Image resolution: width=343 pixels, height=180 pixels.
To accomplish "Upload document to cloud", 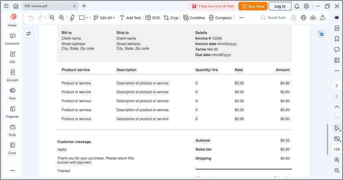I will (x=313, y=18).
